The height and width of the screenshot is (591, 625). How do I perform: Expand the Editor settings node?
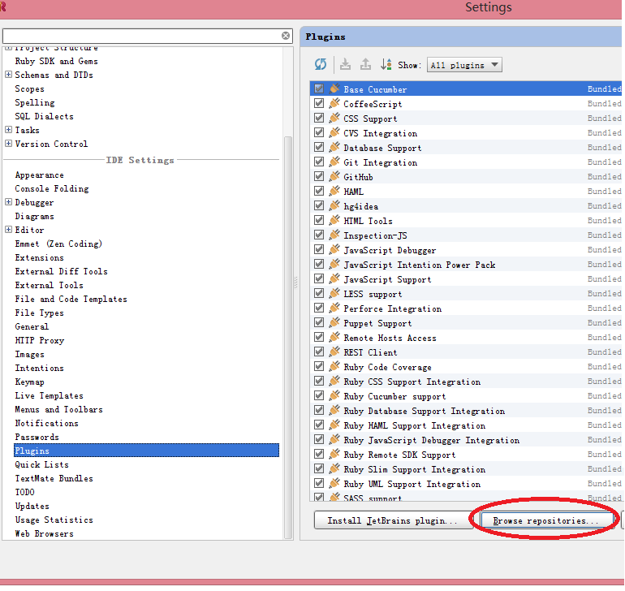point(8,229)
